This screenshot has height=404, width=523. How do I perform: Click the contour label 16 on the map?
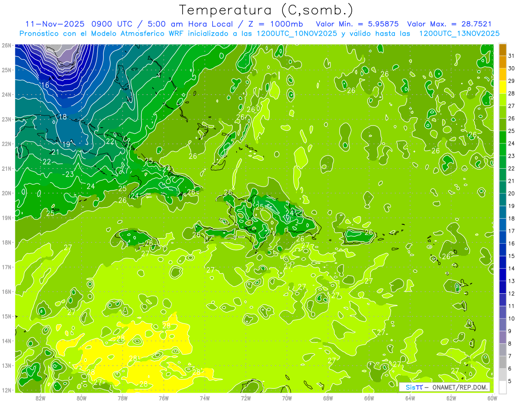pos(44,85)
